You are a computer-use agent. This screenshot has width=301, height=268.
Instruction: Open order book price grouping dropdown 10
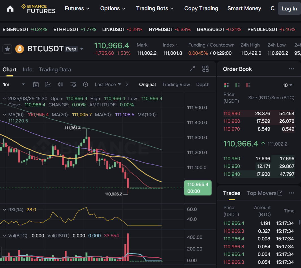[x=287, y=85]
